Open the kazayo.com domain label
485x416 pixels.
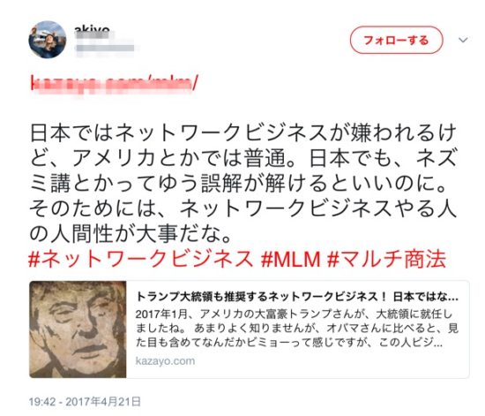coord(165,361)
